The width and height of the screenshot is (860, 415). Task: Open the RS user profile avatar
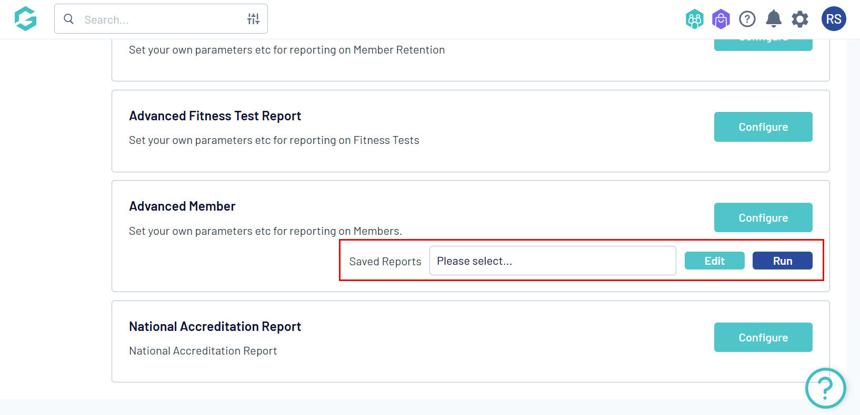pos(833,19)
